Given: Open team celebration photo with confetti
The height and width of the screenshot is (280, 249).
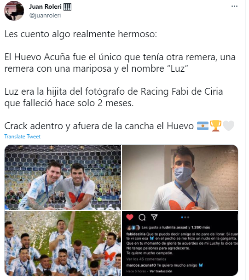Looking at the screenshot, I should (63, 244).
